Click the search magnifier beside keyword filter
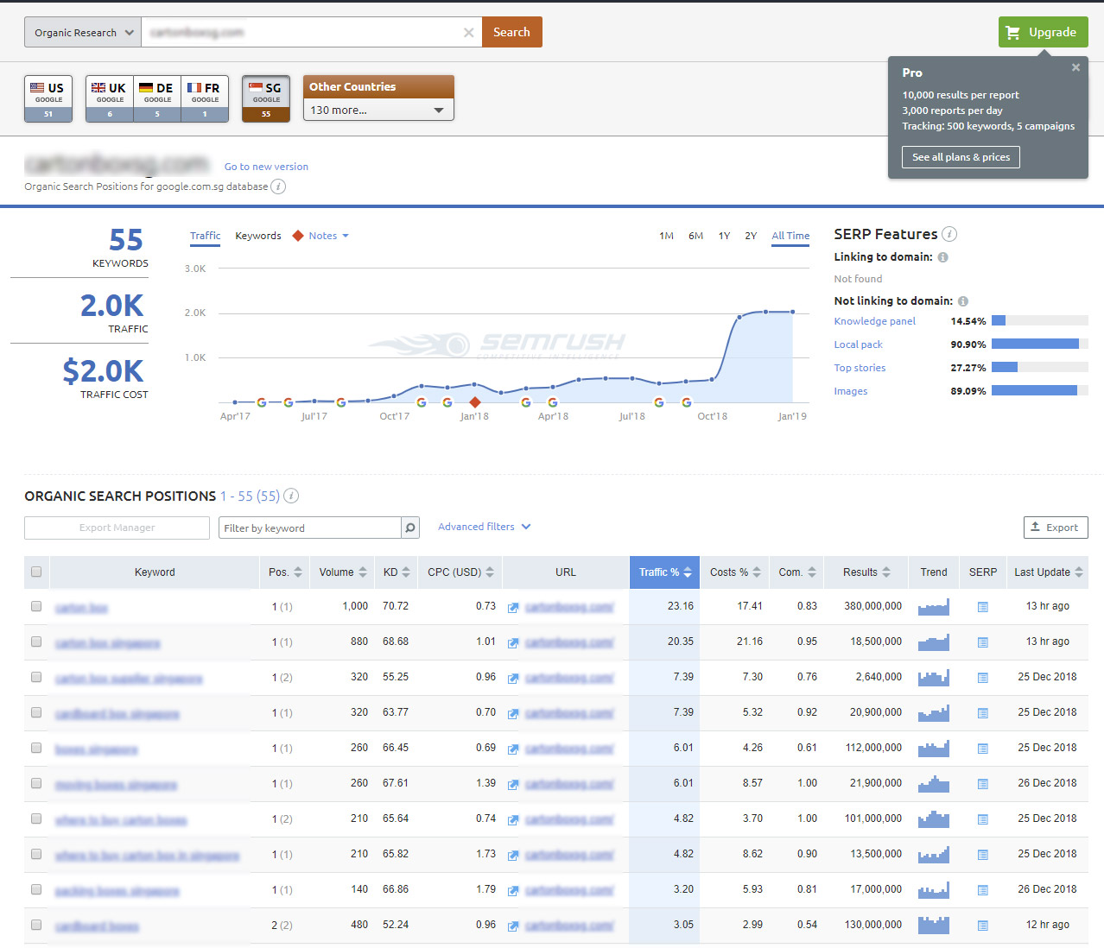1104x948 pixels. pos(410,528)
